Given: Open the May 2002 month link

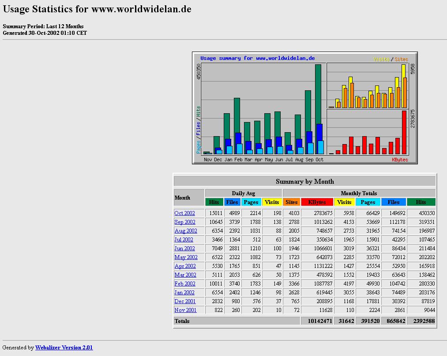Looking at the screenshot, I should tap(186, 257).
